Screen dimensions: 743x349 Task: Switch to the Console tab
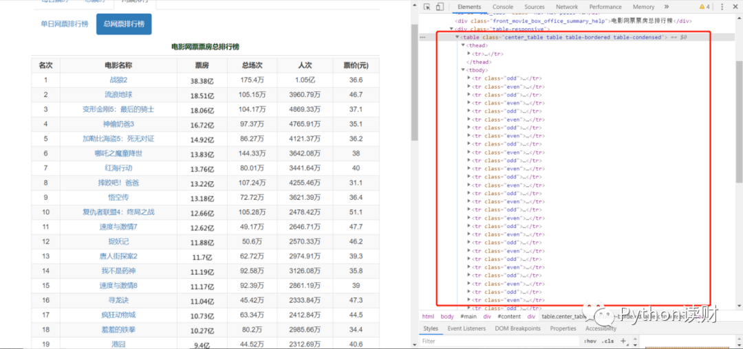pos(503,7)
